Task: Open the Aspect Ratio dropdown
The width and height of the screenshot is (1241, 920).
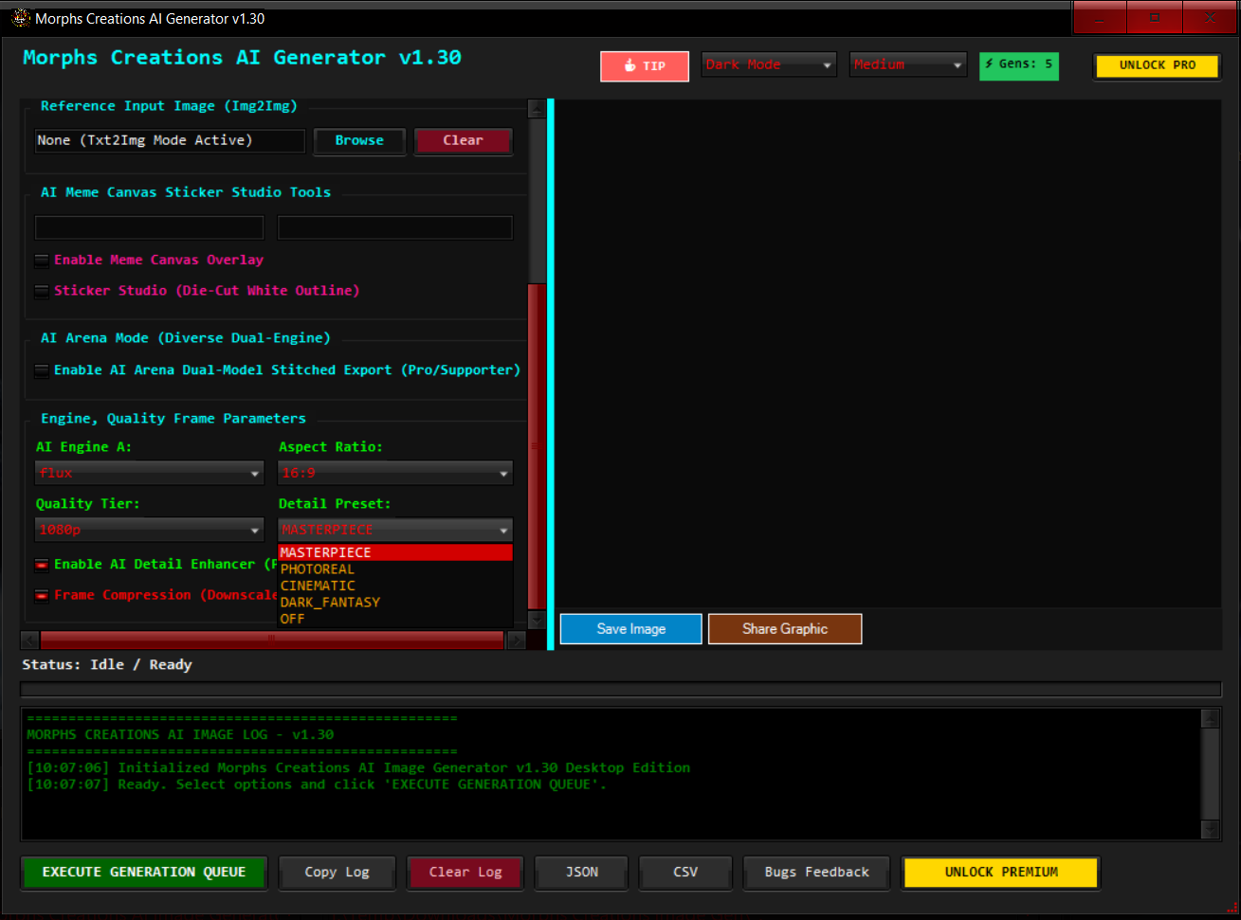Action: (395, 473)
